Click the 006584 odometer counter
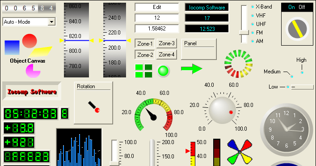The height and width of the screenshot is (166, 316). pos(29,8)
